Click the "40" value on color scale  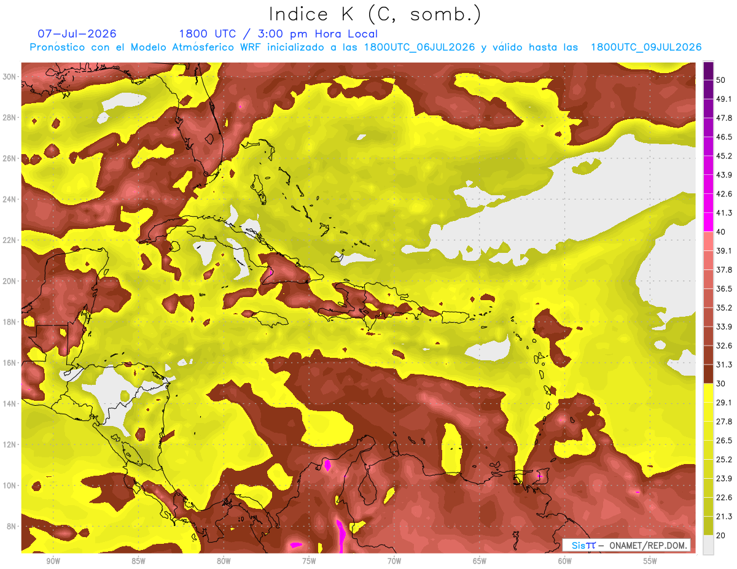pyautogui.click(x=722, y=232)
